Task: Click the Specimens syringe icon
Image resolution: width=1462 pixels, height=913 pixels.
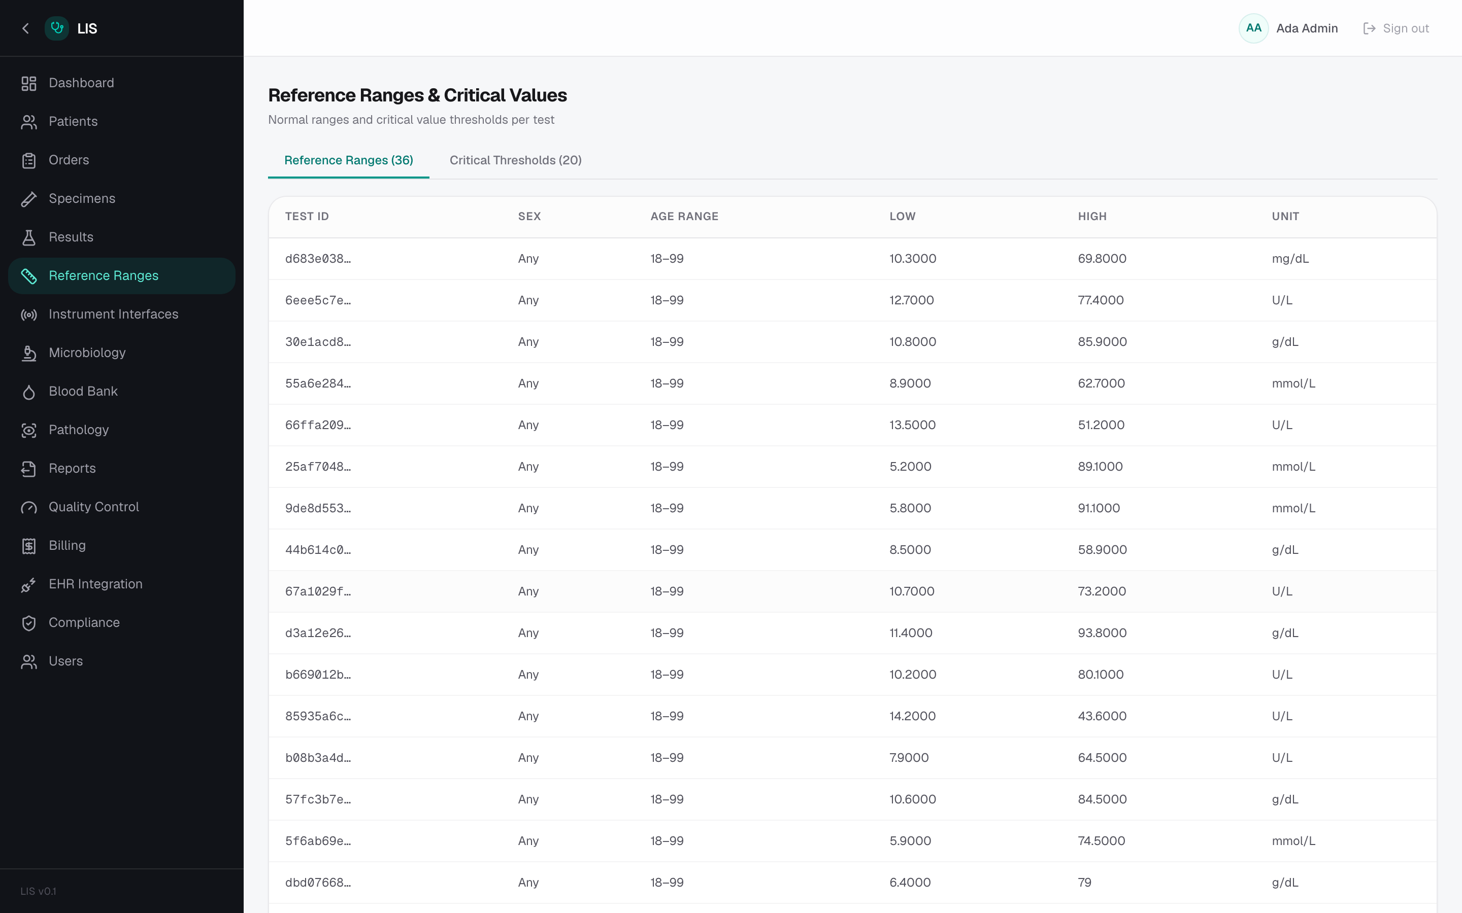Action: (29, 199)
